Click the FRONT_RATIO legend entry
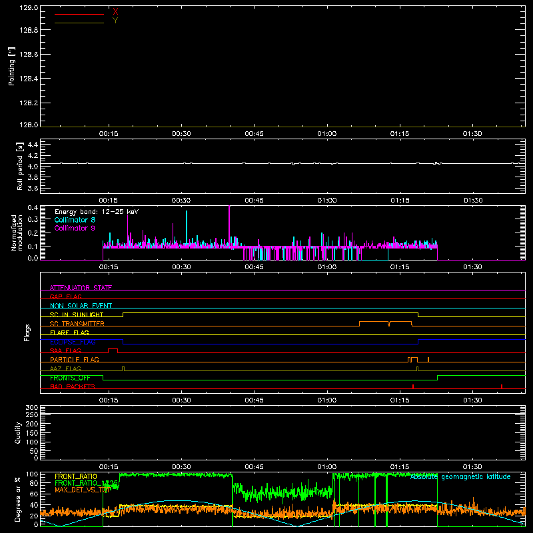Screen dimensions: 533x533 (x=76, y=476)
